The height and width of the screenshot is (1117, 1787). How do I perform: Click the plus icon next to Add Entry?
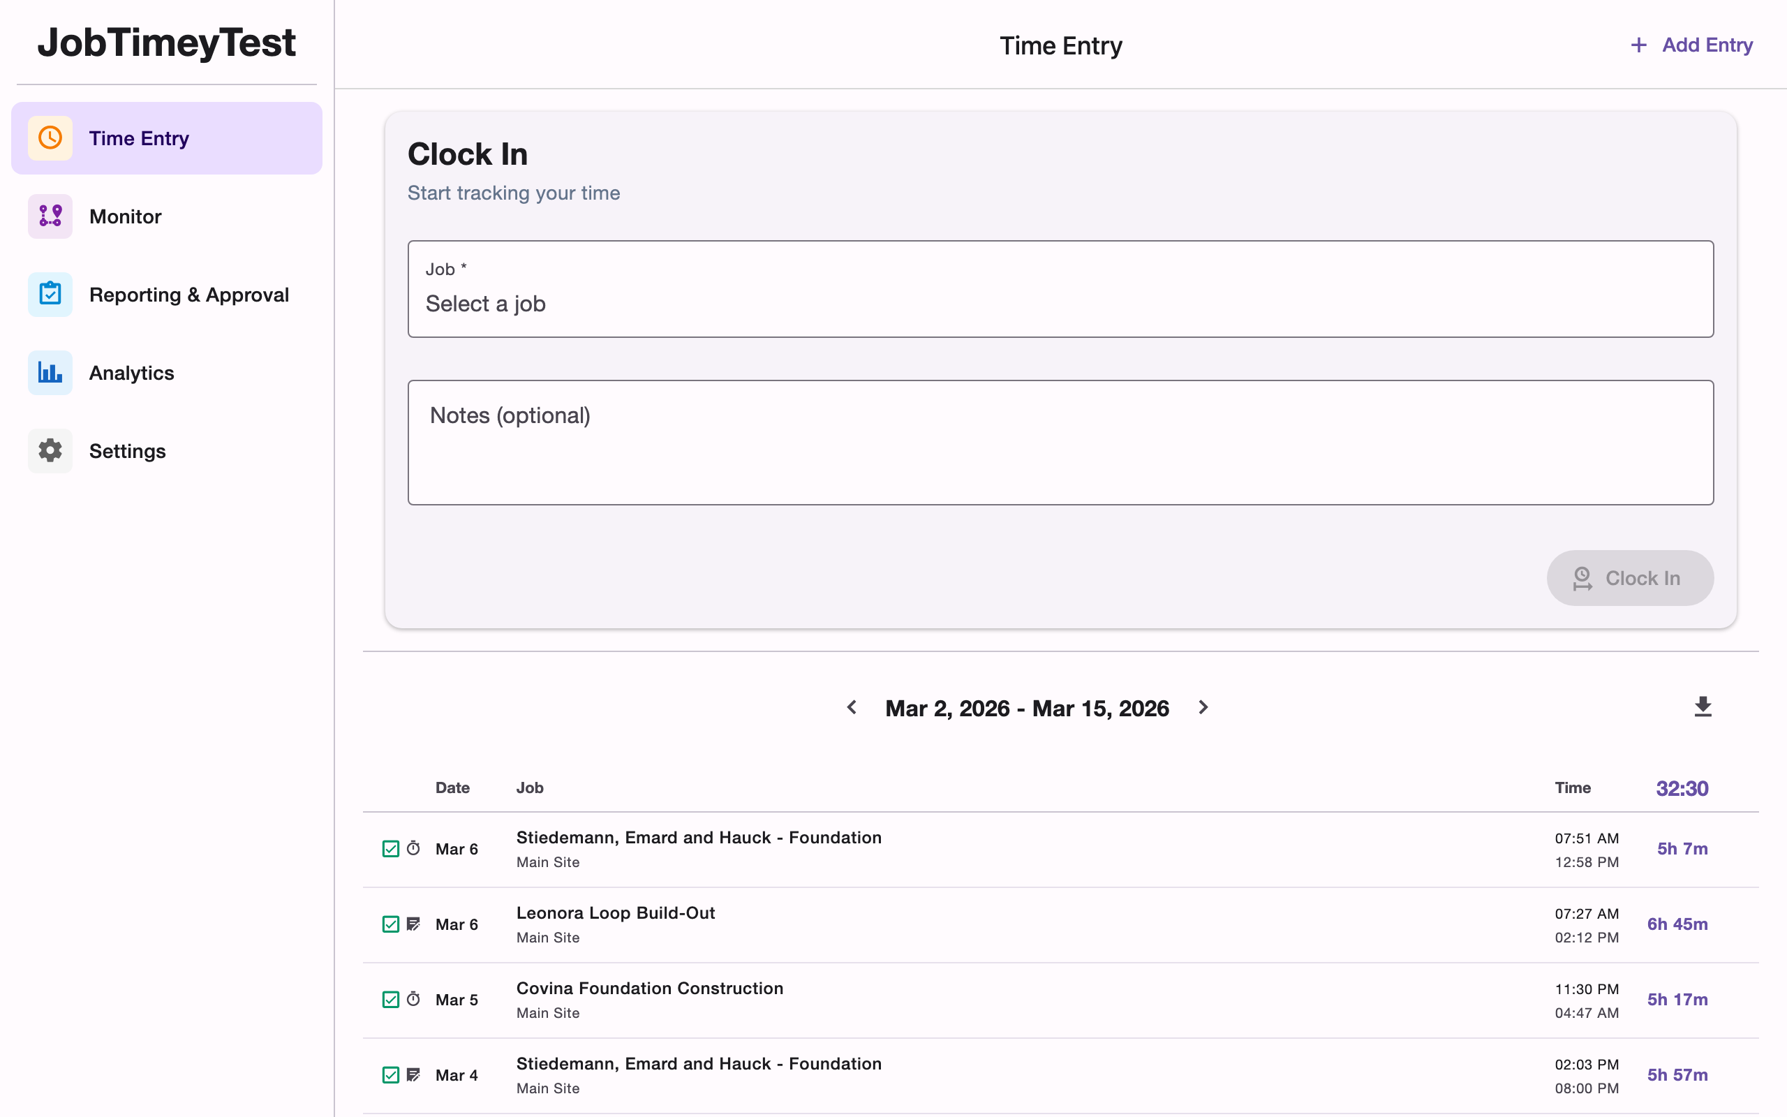[1638, 45]
